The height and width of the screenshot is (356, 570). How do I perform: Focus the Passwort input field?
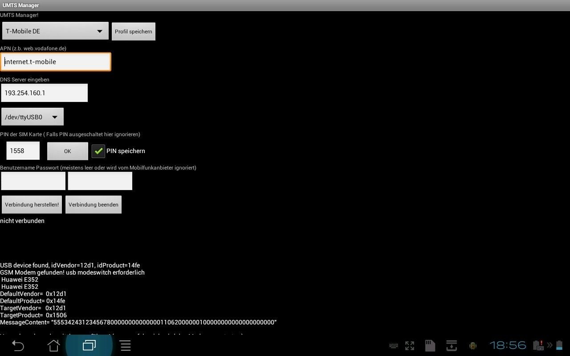point(100,181)
